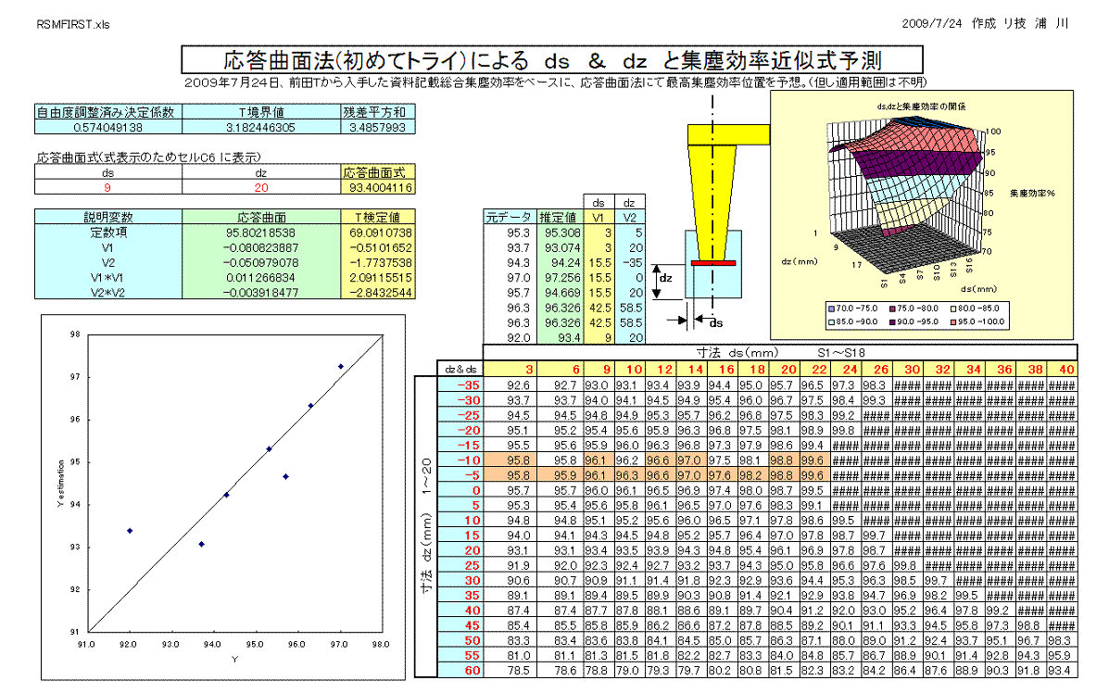Image resolution: width=1109 pixels, height=693 pixels.
Task: Select the 残差平方和 value 3.4857993
Action: click(378, 127)
